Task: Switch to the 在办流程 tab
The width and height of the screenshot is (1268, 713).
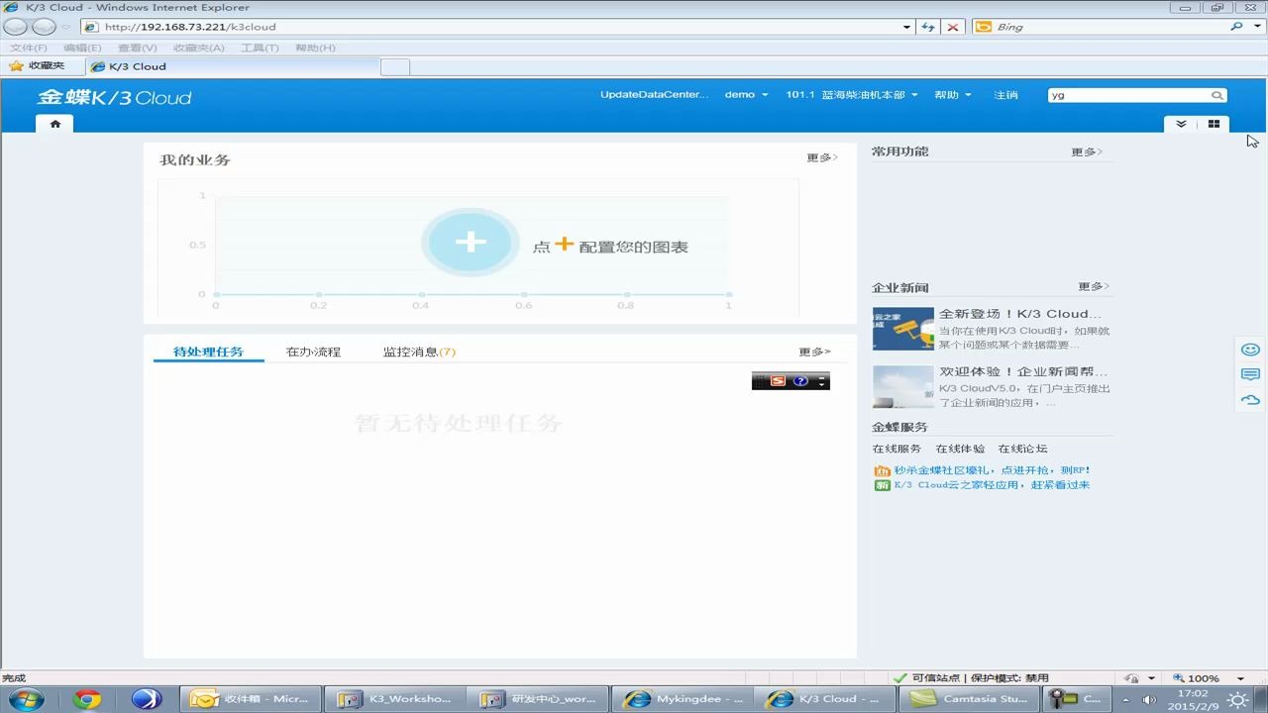Action: (313, 352)
